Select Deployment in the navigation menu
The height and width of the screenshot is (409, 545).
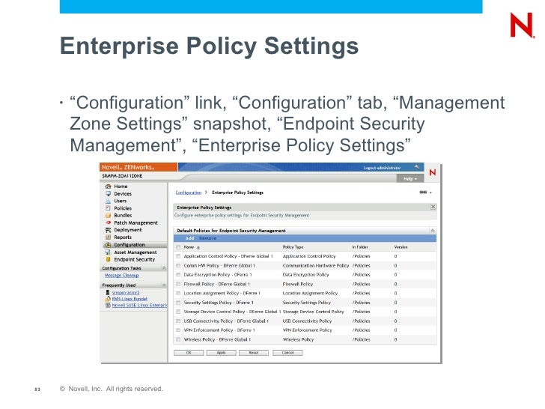(127, 230)
